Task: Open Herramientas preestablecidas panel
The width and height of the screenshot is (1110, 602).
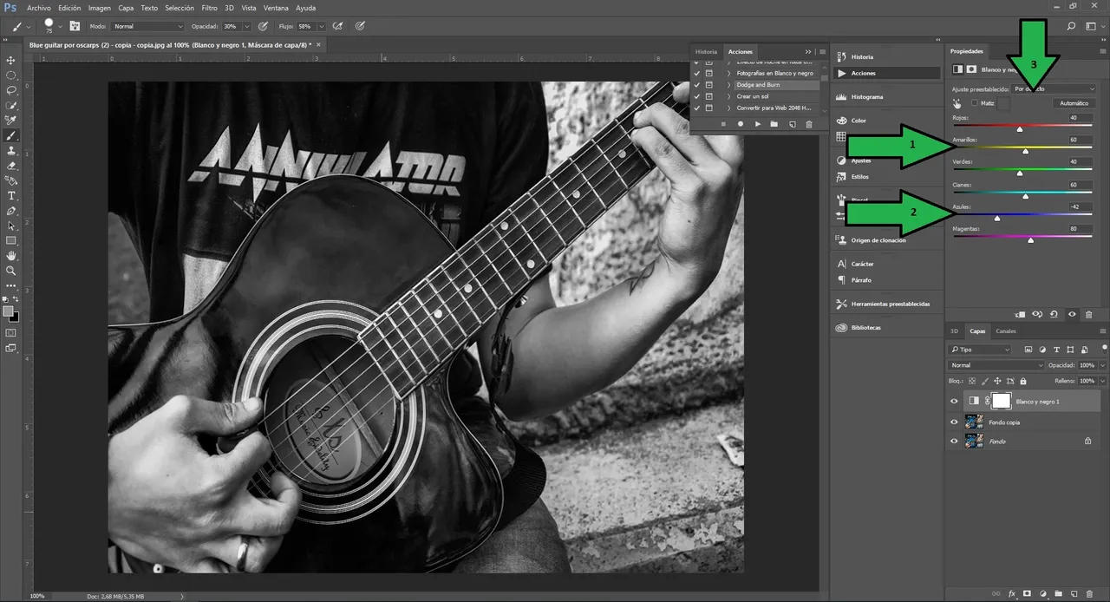Action: pos(883,304)
